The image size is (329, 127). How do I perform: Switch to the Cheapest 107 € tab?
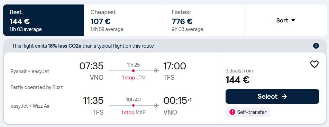pyautogui.click(x=125, y=20)
